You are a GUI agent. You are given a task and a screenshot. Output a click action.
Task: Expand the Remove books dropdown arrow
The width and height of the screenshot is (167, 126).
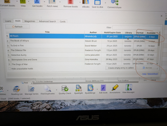click(80, 2)
